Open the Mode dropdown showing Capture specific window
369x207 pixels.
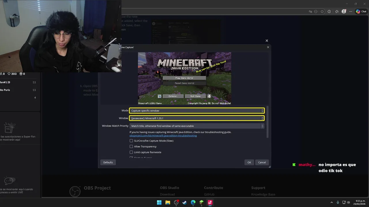[x=197, y=111]
